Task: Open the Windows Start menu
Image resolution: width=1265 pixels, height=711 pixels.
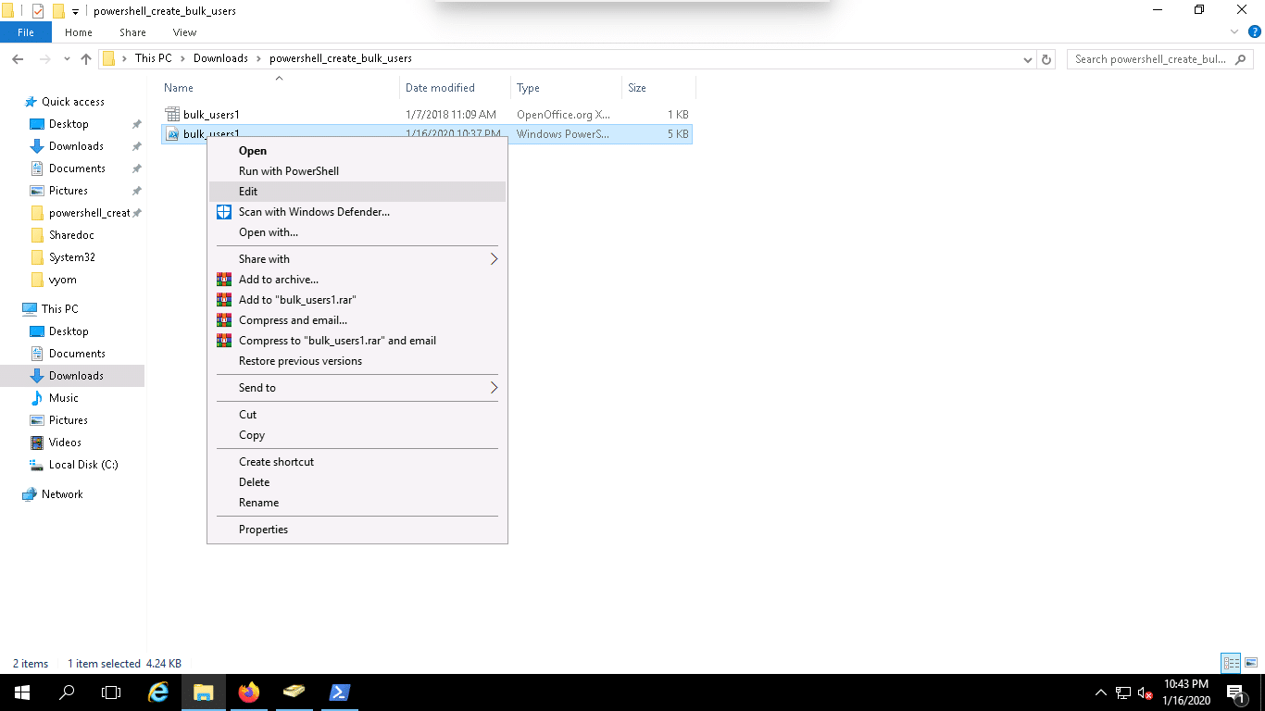Action: click(x=21, y=692)
